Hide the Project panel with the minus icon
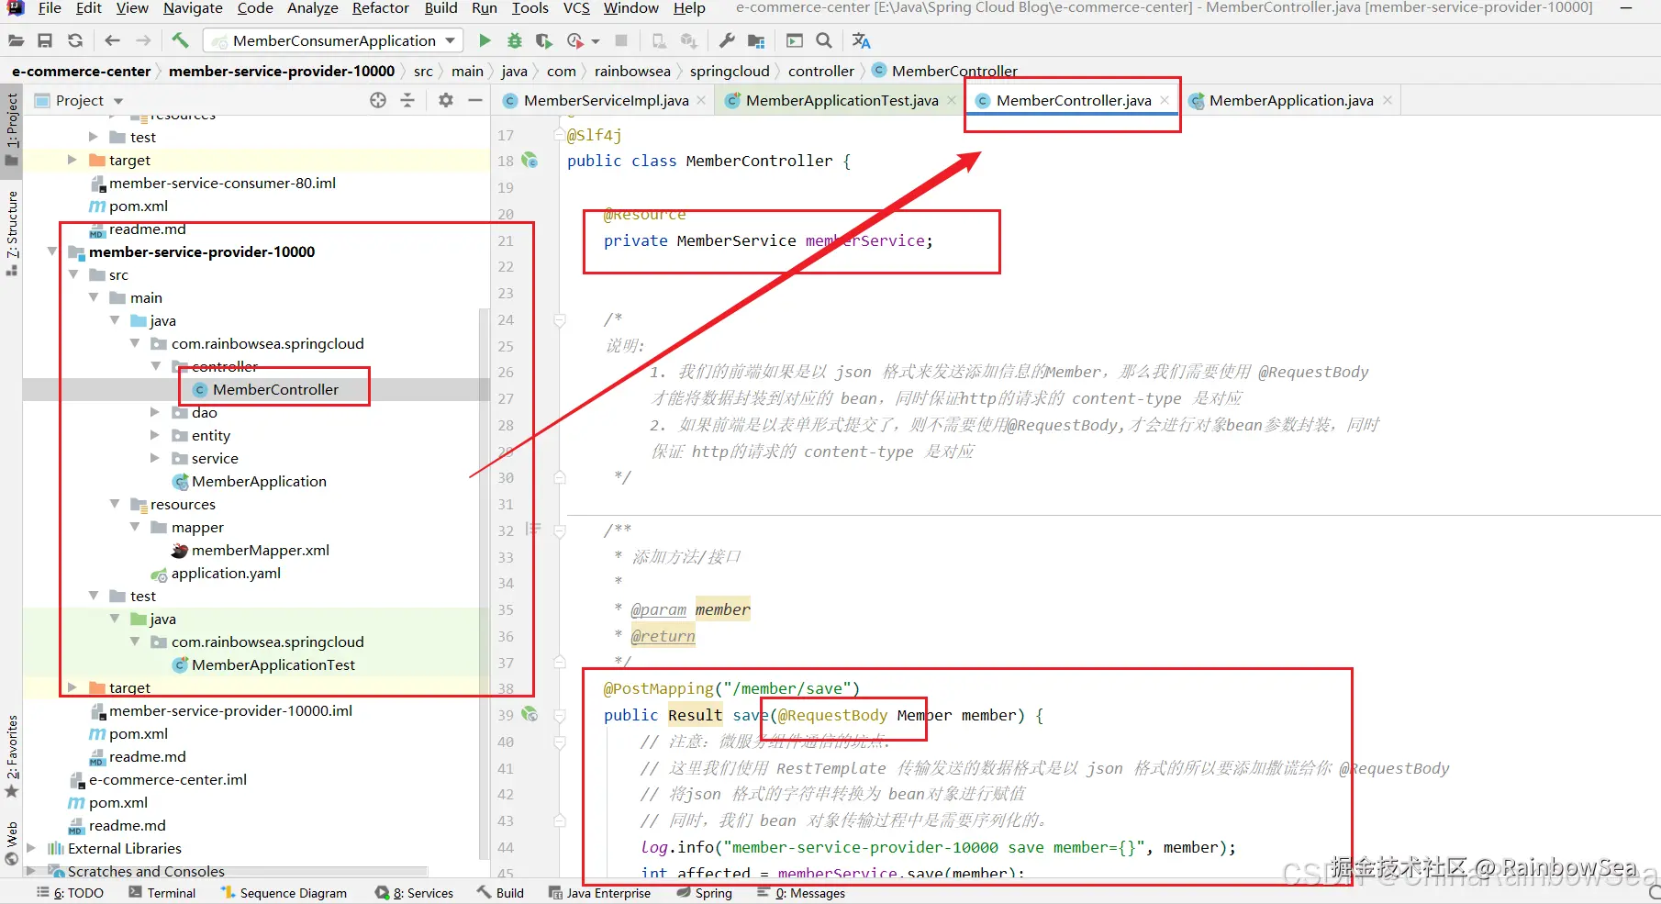Image resolution: width=1661 pixels, height=904 pixels. [475, 100]
